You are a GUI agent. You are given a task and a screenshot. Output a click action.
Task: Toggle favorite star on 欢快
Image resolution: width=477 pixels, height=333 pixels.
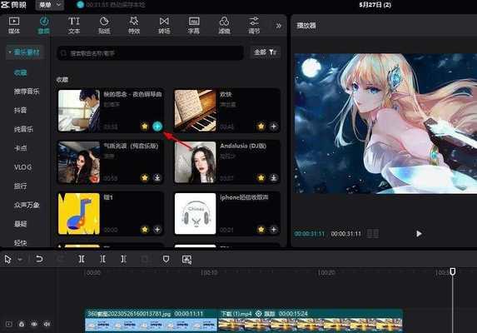tap(261, 127)
